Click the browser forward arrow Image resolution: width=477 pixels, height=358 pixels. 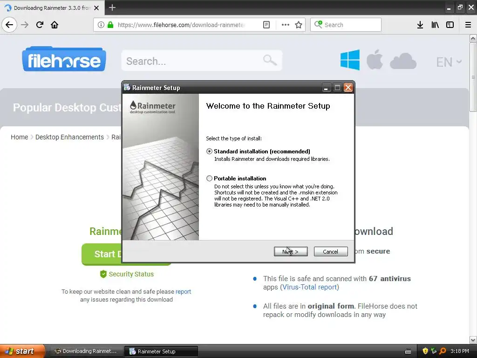pyautogui.click(x=25, y=25)
